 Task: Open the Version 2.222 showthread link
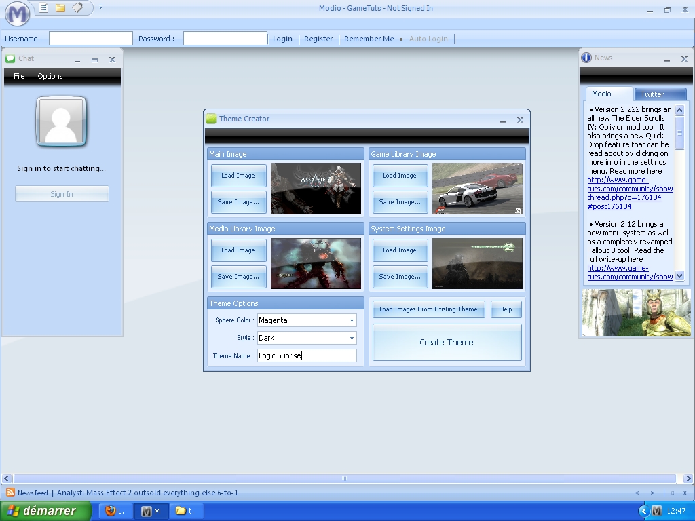click(x=630, y=193)
